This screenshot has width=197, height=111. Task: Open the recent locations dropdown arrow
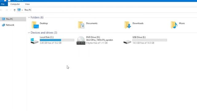tap(11, 10)
